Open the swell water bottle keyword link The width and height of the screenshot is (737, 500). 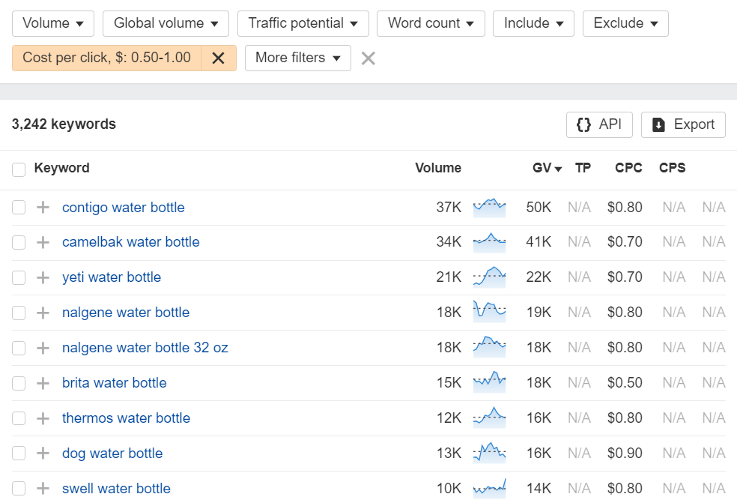pos(116,489)
